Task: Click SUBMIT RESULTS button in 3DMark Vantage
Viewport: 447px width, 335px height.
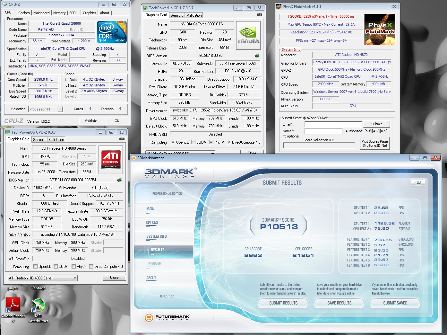Action: tap(283, 303)
